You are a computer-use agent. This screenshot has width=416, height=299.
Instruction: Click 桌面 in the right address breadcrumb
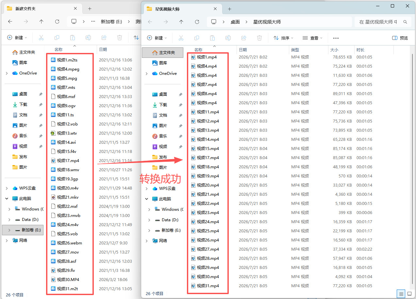pyautogui.click(x=235, y=22)
